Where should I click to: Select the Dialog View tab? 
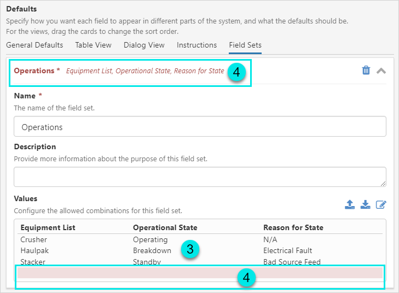click(144, 45)
